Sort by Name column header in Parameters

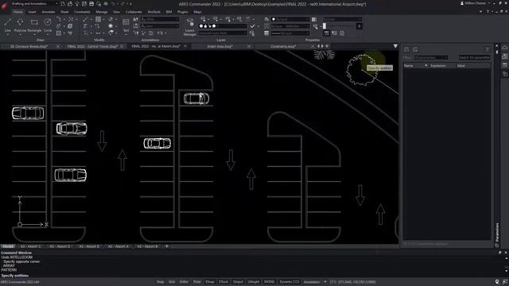[416, 66]
